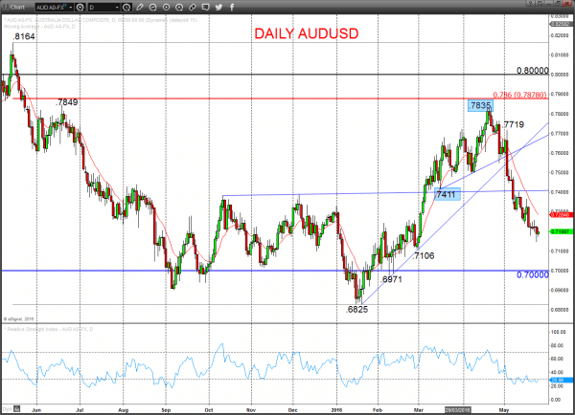Click the question mark help icon
Viewport: 575px width, 415px height.
click(x=531, y=3)
